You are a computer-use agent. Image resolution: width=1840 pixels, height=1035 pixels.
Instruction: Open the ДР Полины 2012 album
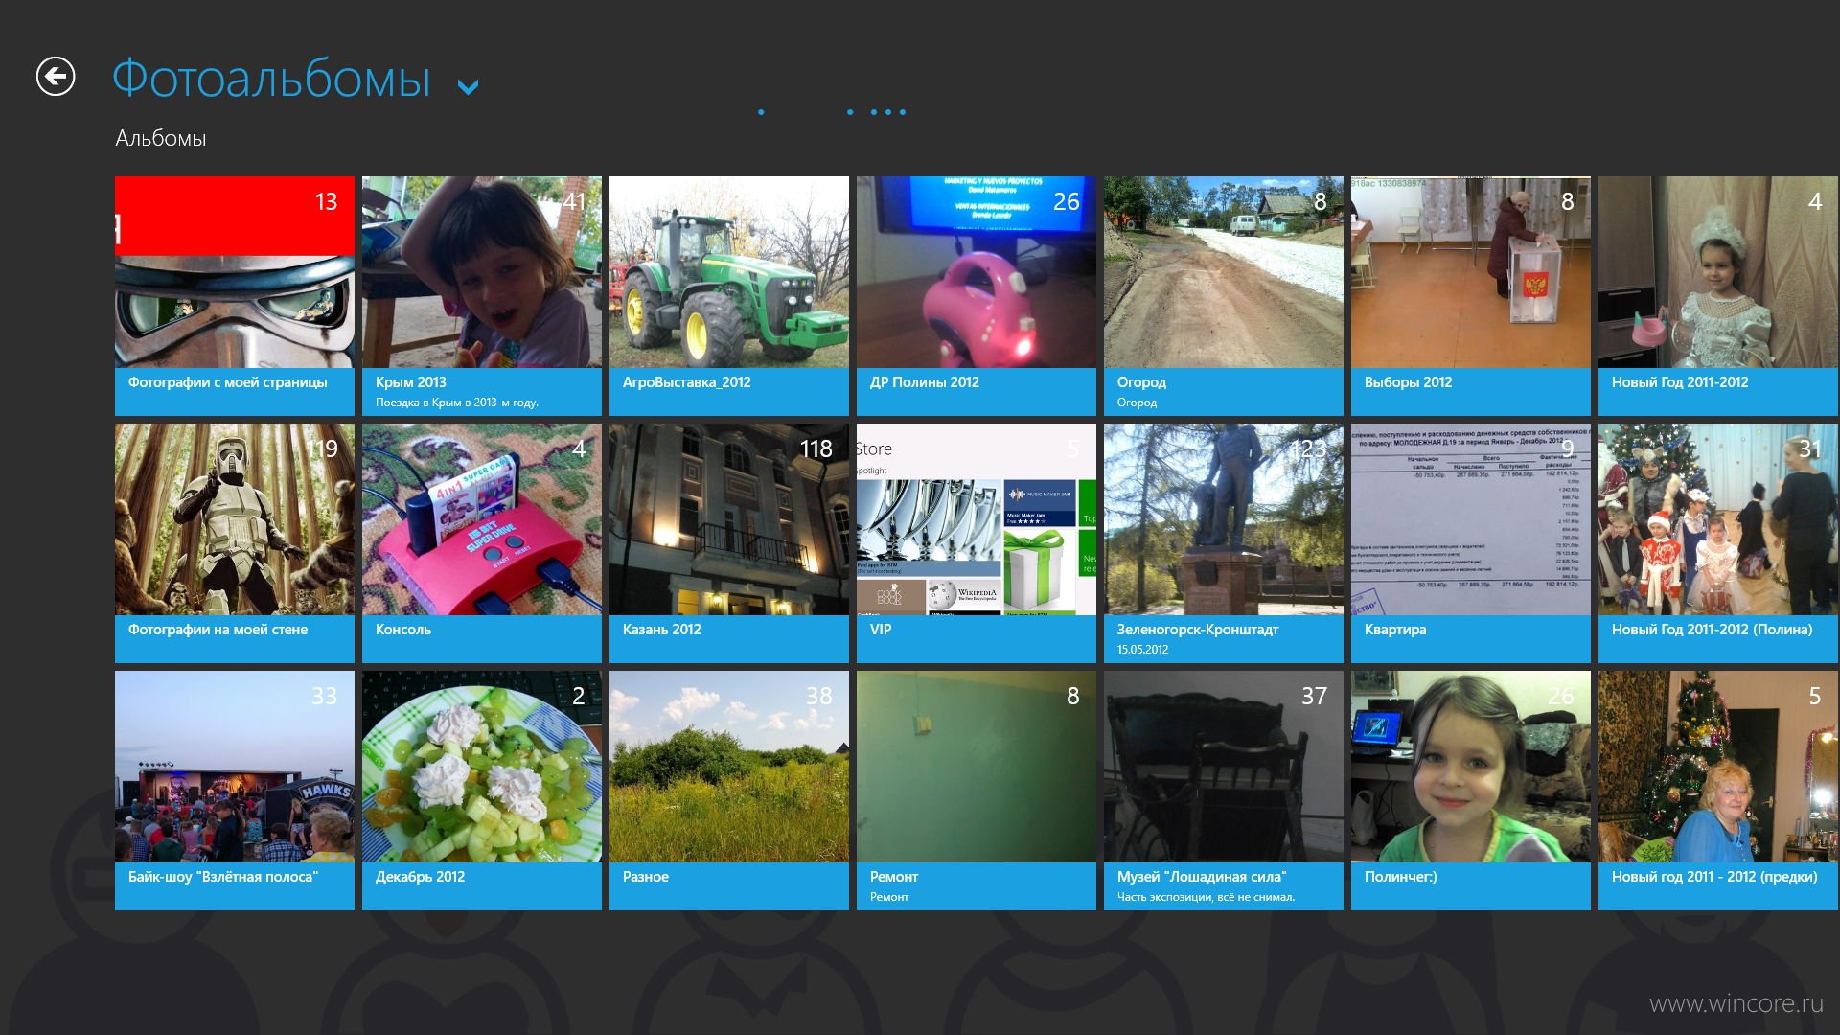pos(977,295)
